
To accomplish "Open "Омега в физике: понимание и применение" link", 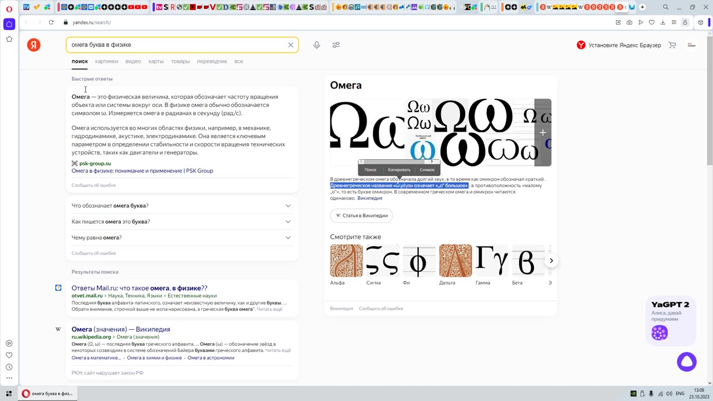I will click(142, 171).
